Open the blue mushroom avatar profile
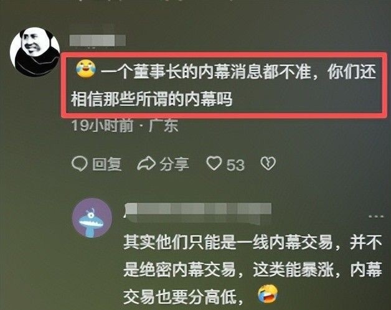This screenshot has height=310, width=391. click(92, 218)
